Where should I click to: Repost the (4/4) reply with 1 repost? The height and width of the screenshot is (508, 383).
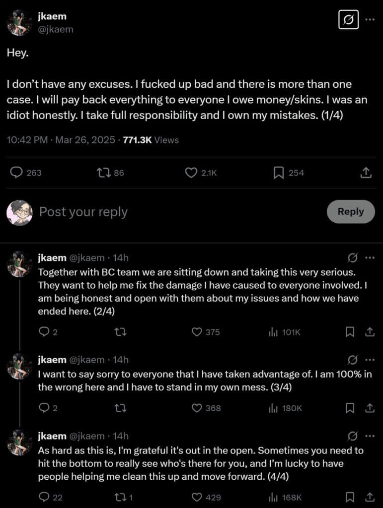(x=120, y=497)
